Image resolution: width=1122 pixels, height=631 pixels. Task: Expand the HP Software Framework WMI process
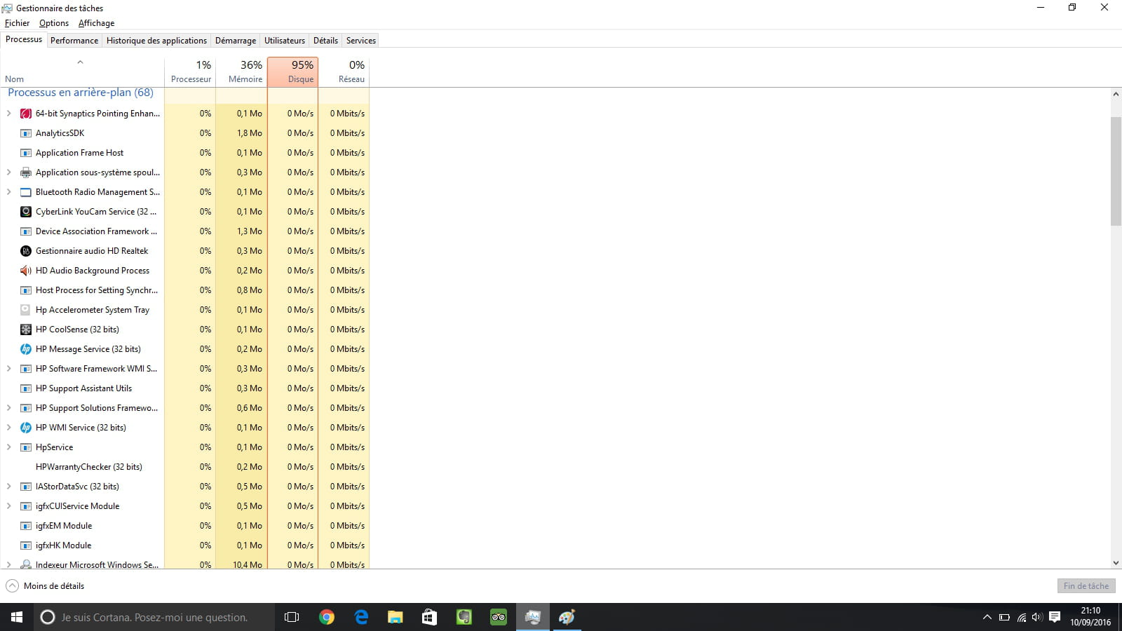[9, 369]
